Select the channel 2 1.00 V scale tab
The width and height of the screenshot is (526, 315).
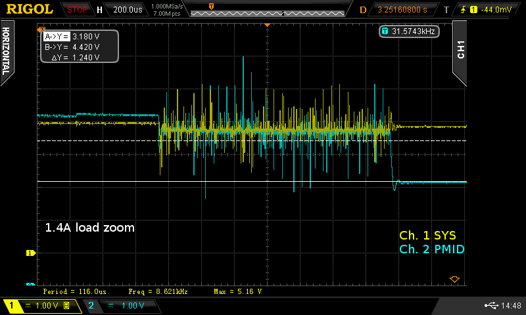(x=122, y=305)
